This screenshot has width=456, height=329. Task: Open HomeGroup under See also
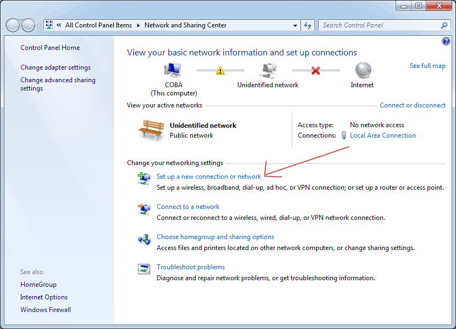point(38,285)
